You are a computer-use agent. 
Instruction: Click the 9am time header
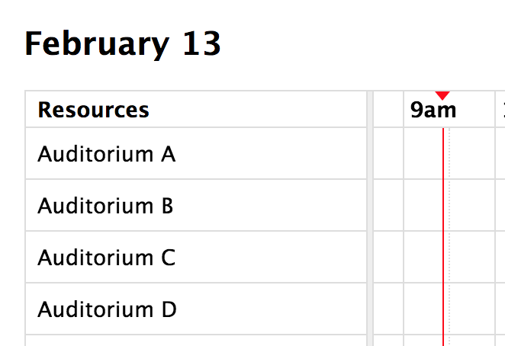point(433,110)
